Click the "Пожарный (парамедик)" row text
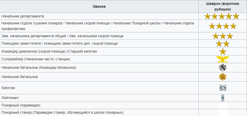This screenshot has height=116, width=247. click(x=21, y=105)
